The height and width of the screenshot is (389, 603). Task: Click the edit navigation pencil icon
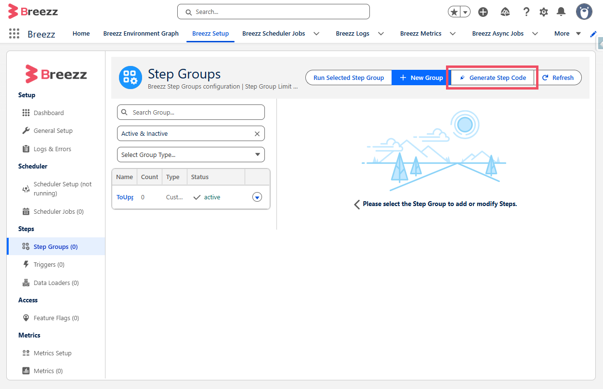coord(593,34)
